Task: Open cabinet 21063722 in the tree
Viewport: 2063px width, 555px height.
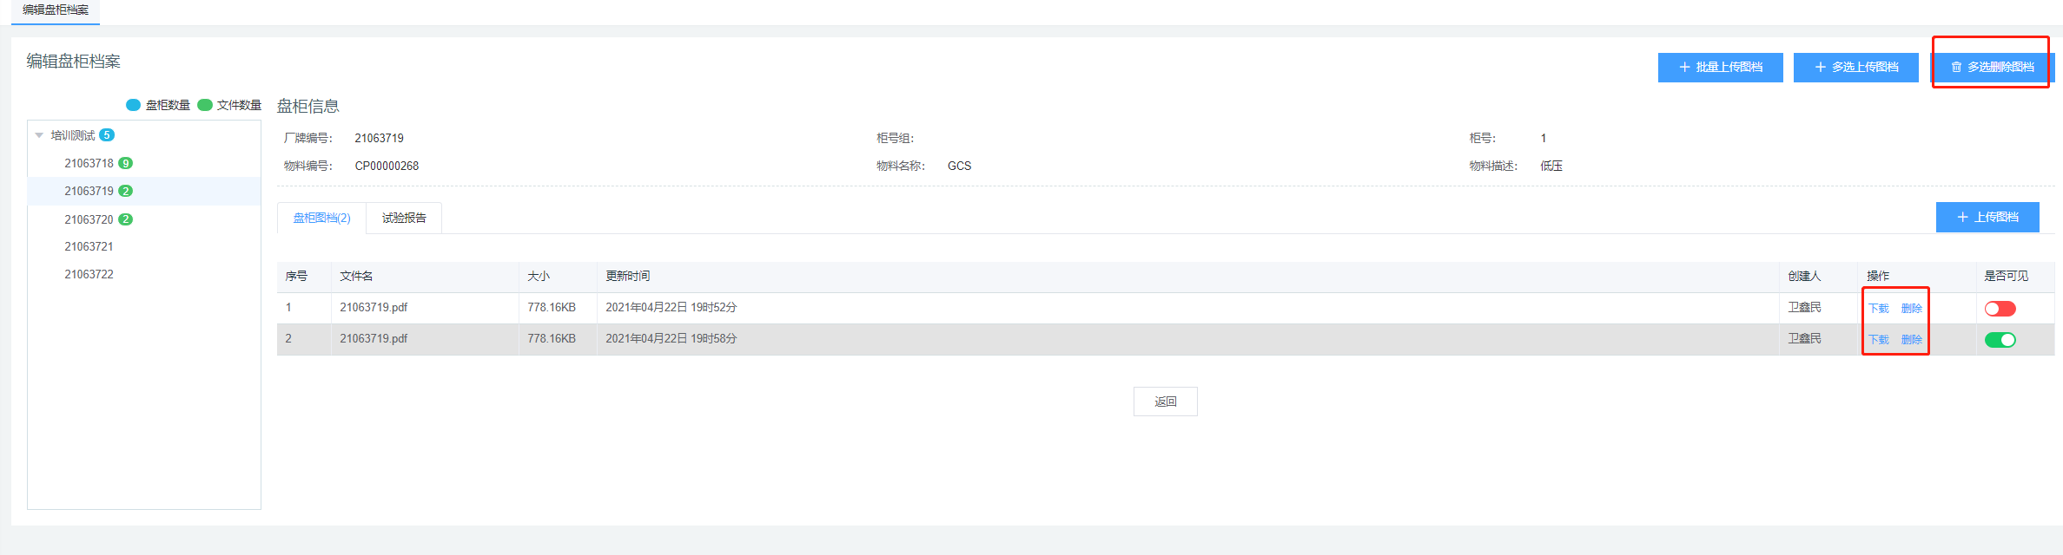Action: (89, 275)
